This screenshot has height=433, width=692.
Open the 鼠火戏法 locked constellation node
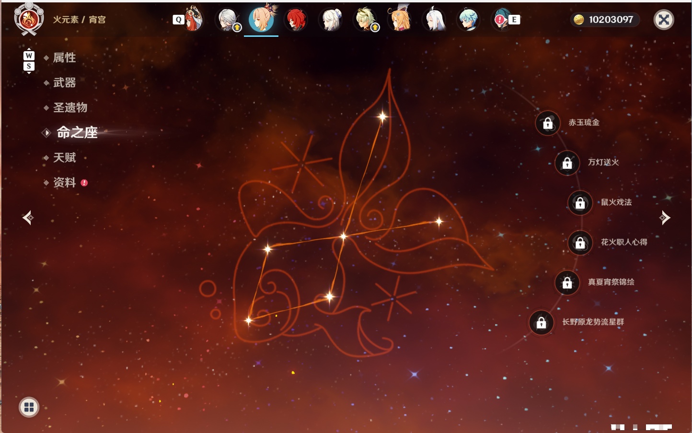click(x=580, y=203)
